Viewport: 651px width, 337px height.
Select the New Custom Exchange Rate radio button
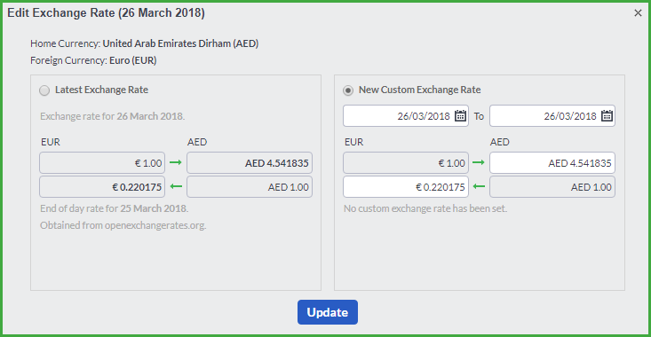[348, 90]
